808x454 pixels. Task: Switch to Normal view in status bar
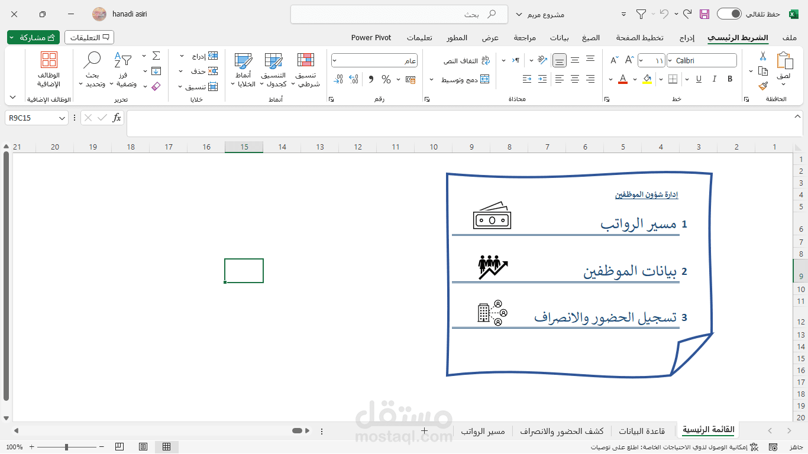coord(167,447)
